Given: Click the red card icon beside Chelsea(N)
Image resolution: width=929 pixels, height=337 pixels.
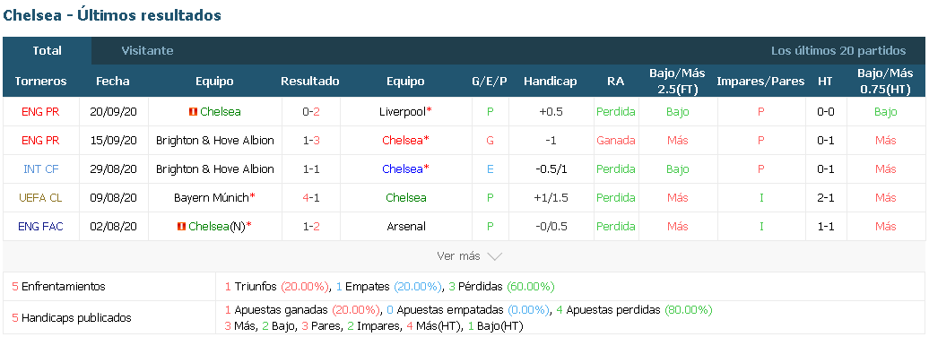Looking at the screenshot, I should tap(181, 226).
